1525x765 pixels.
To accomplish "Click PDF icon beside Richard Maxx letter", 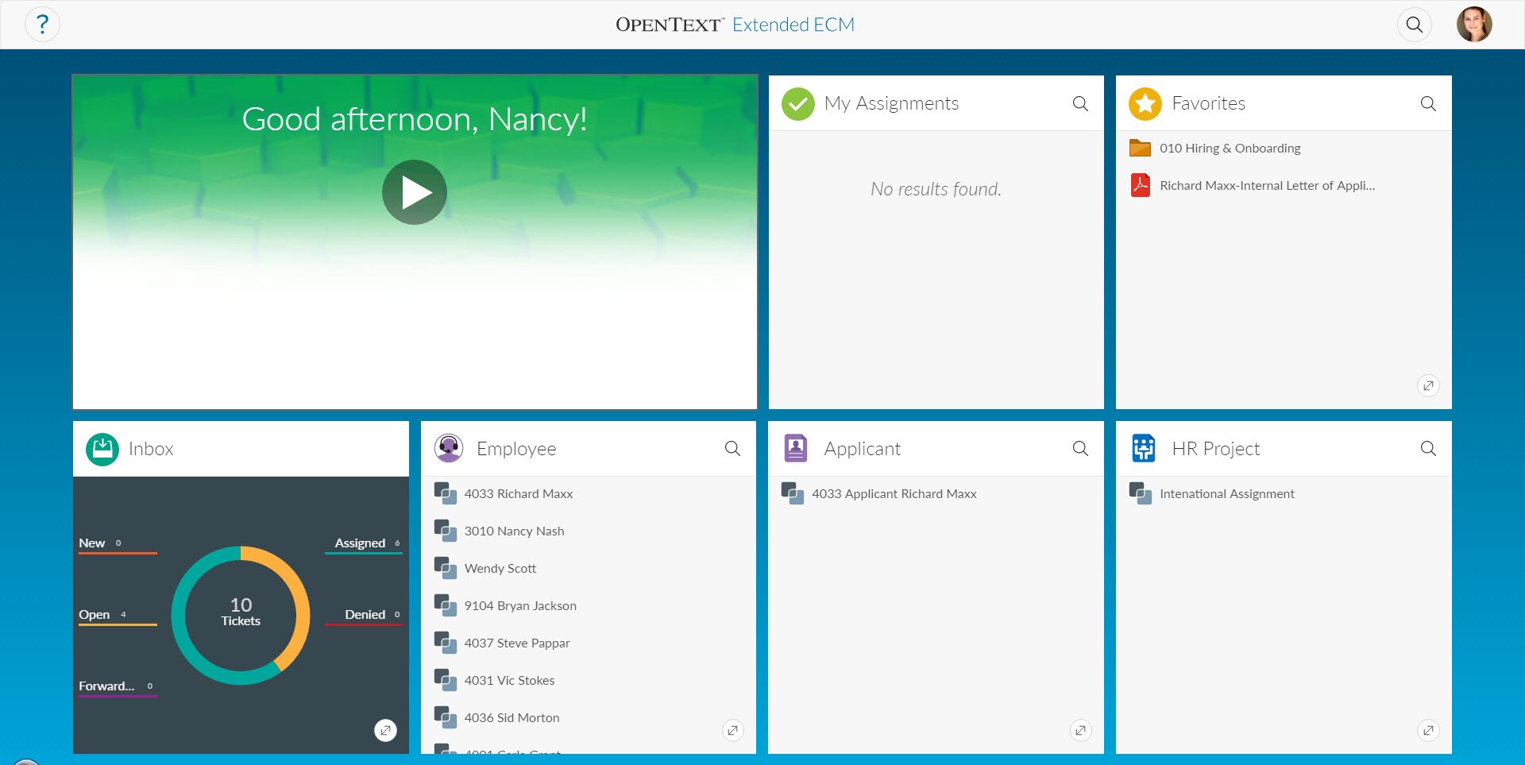I will 1141,185.
